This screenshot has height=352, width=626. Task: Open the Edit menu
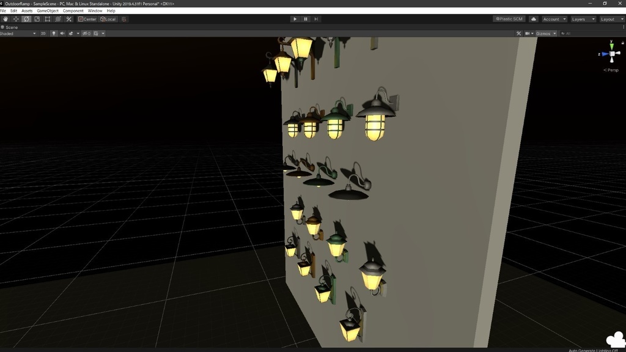click(x=13, y=11)
